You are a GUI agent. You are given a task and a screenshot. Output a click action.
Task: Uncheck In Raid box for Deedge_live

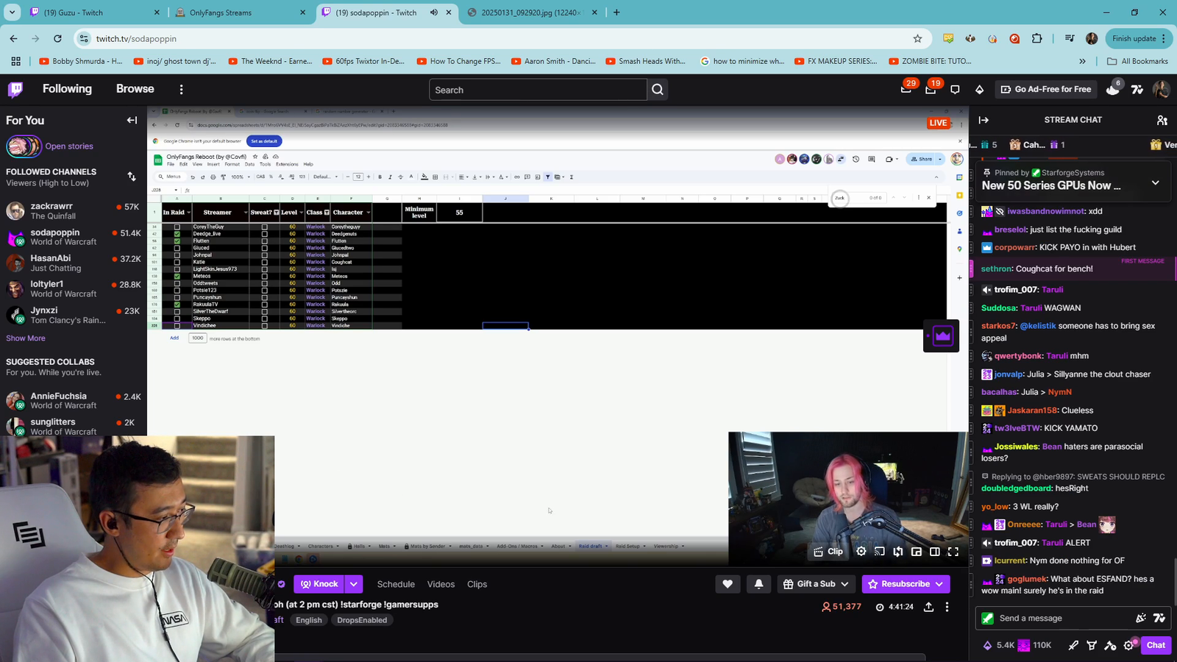[177, 234]
